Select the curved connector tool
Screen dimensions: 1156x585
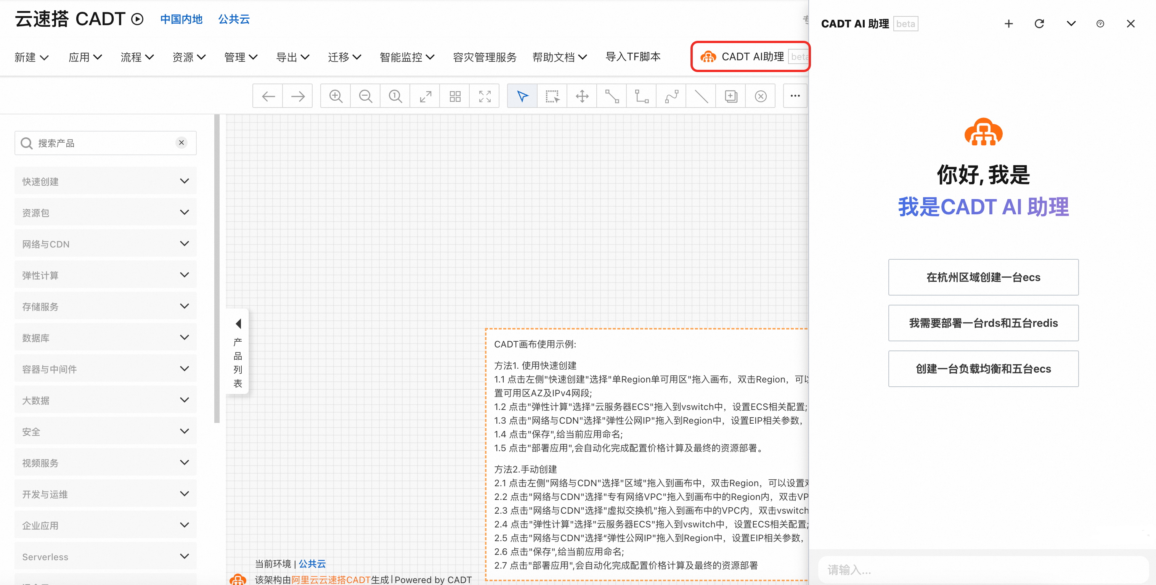(671, 96)
